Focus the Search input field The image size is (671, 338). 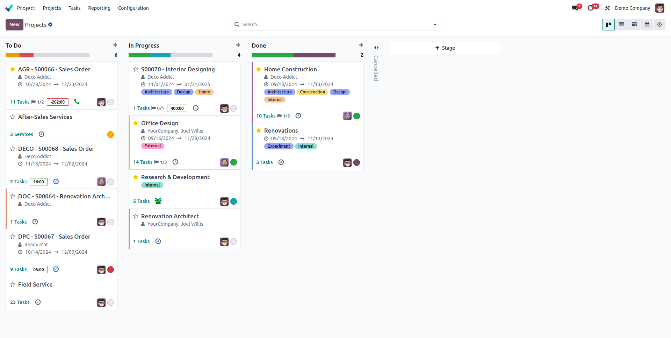coord(335,24)
